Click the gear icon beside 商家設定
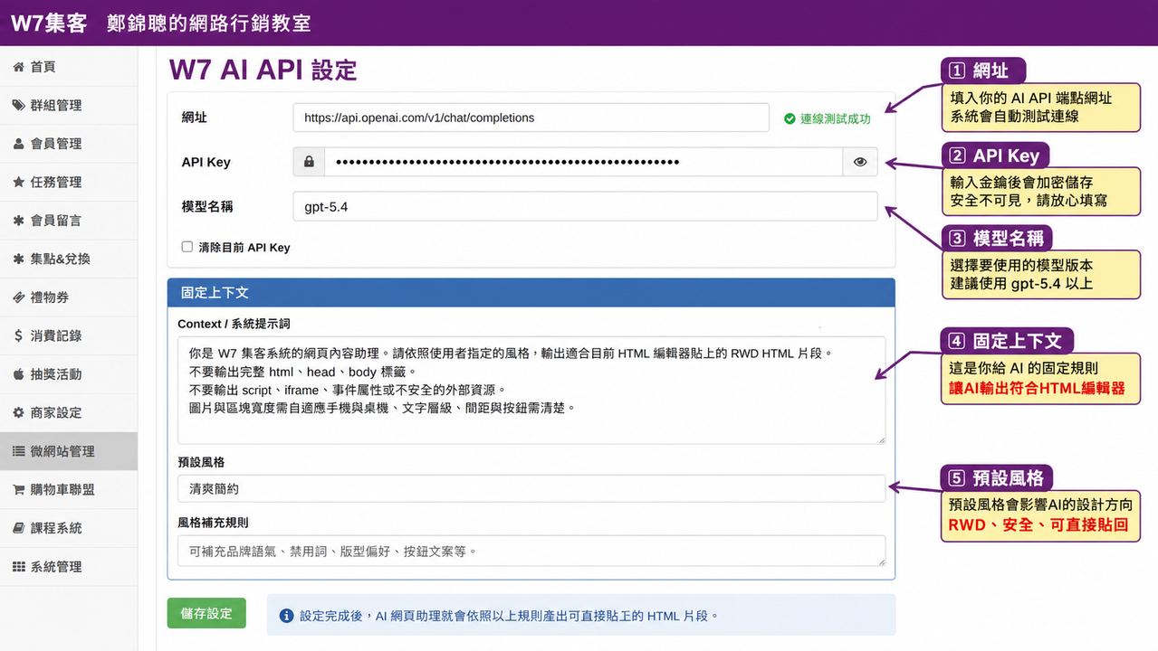 pos(18,412)
